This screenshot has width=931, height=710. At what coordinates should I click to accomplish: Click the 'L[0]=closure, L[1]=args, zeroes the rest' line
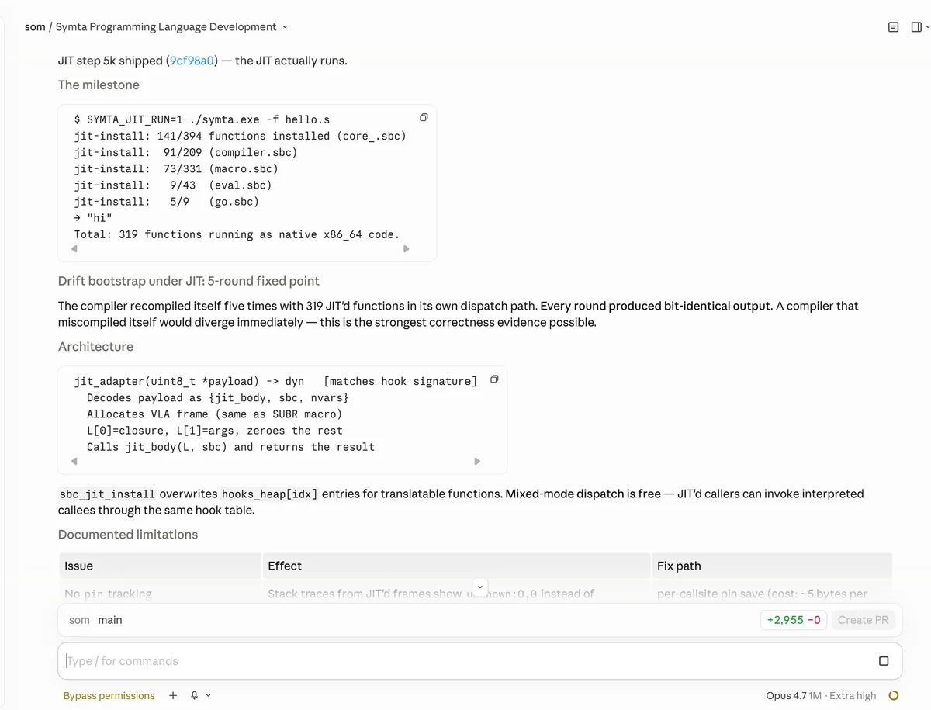tap(214, 430)
